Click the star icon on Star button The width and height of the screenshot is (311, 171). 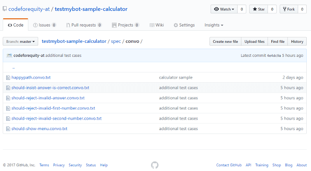click(x=255, y=9)
